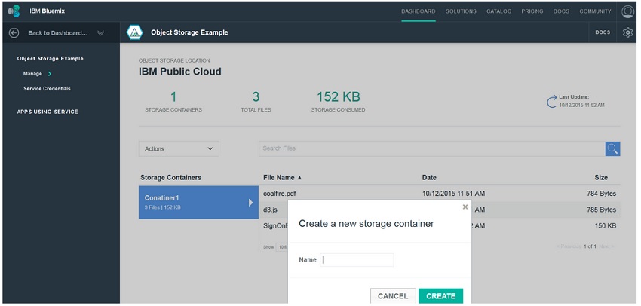
Task: Click the IBM Bluemix logo icon
Action: (14, 11)
